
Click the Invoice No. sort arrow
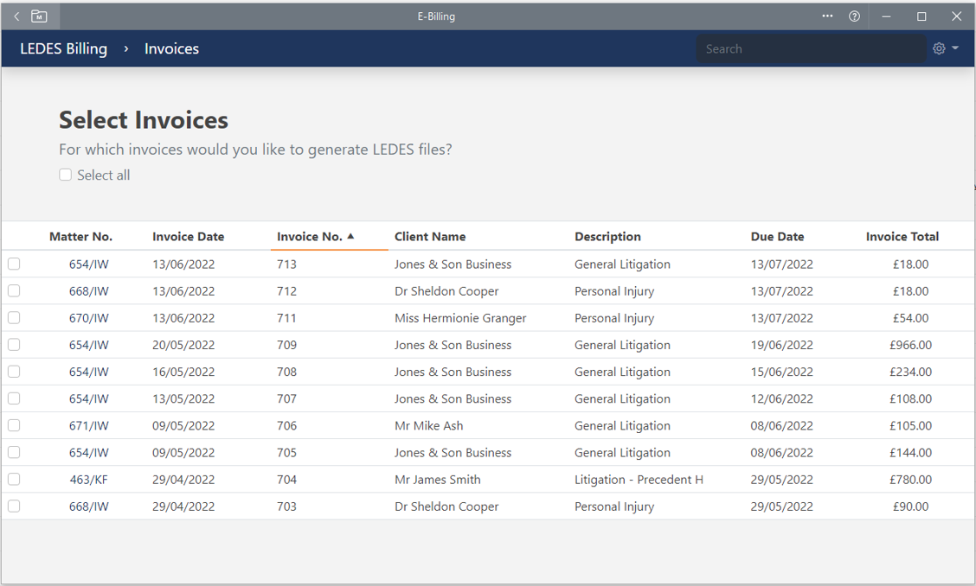[x=350, y=236]
